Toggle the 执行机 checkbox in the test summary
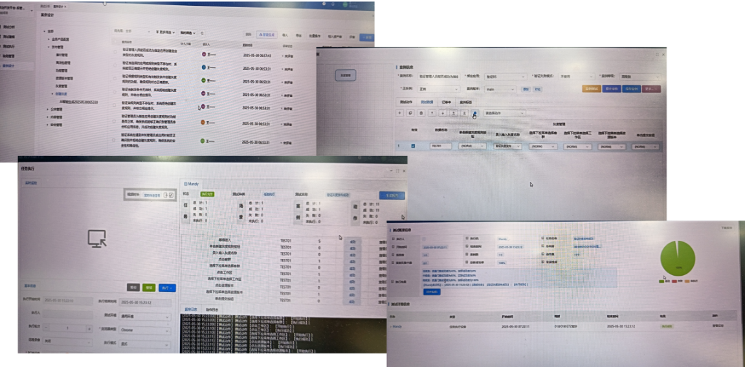Screen dimensions: 745x367 pyautogui.click(x=467, y=239)
